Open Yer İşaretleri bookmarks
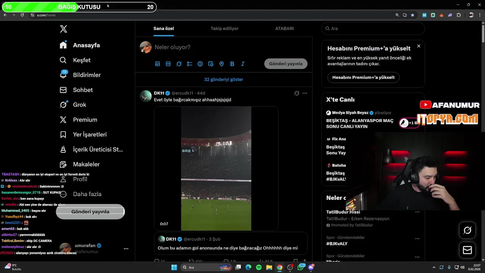The image size is (485, 273). coord(83,135)
